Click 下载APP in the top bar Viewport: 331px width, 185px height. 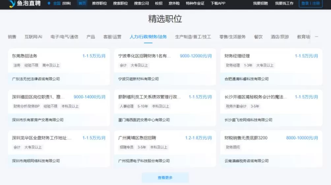(x=218, y=3)
